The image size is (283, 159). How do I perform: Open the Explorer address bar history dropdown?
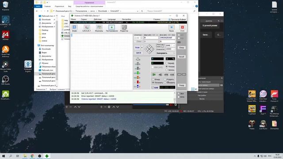(x=138, y=11)
